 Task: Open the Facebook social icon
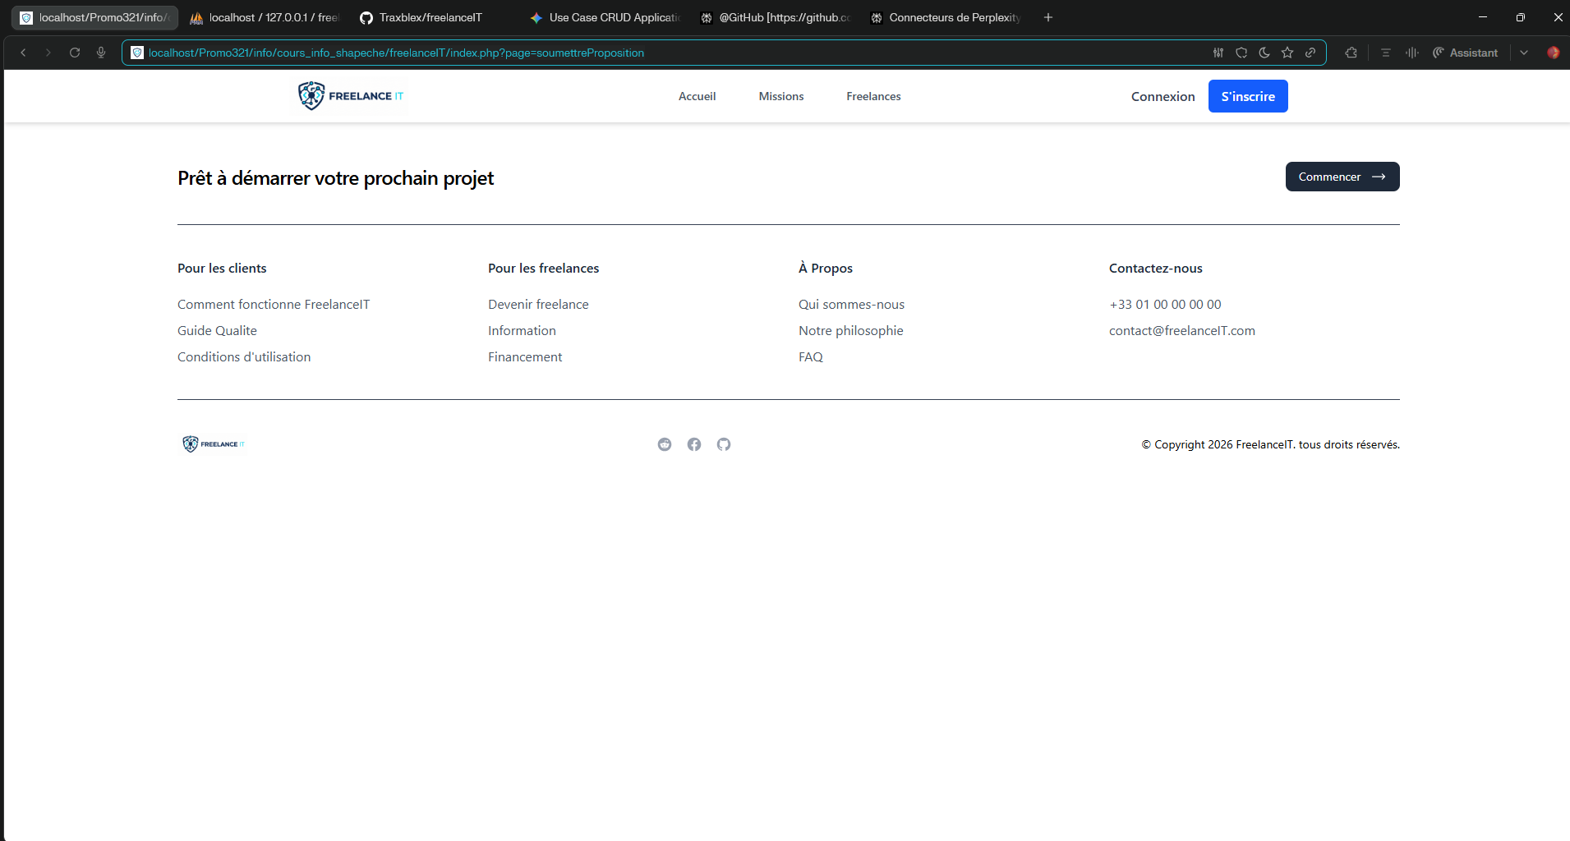click(x=694, y=444)
